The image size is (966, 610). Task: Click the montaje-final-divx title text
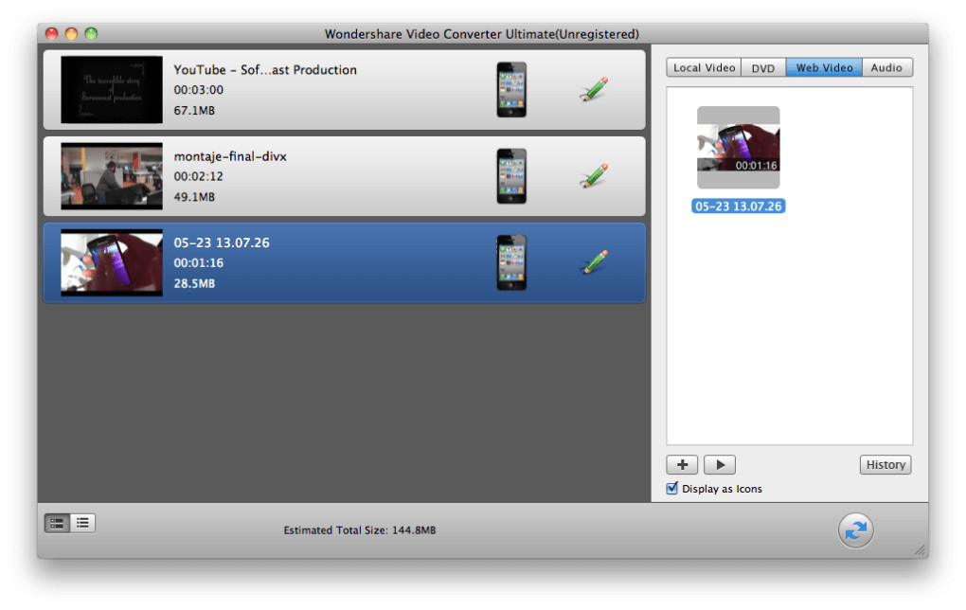point(230,156)
